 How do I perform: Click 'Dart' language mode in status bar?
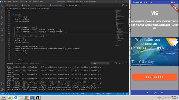click(x=87, y=94)
